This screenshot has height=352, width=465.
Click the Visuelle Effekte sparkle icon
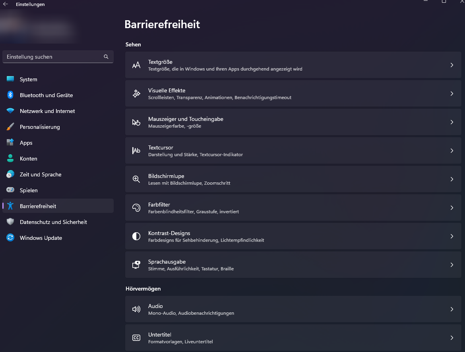click(136, 94)
